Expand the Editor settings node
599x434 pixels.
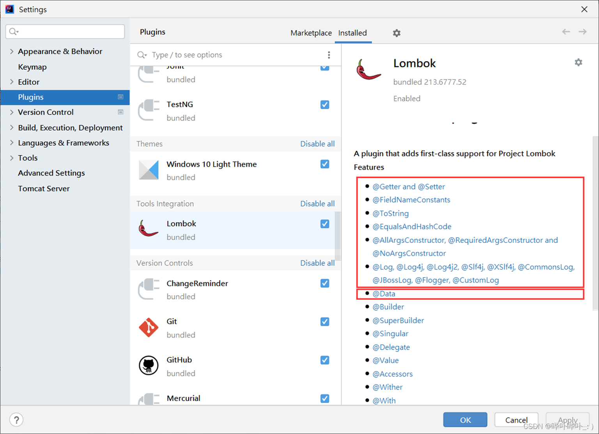point(11,82)
